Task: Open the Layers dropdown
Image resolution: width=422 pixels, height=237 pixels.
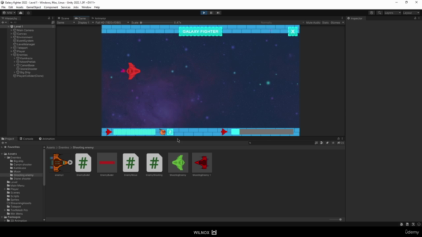Action: tap(392, 13)
